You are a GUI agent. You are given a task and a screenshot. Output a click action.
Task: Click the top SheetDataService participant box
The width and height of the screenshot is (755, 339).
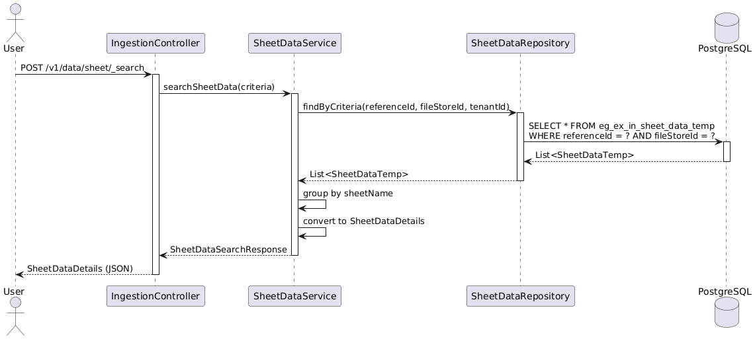(x=294, y=43)
